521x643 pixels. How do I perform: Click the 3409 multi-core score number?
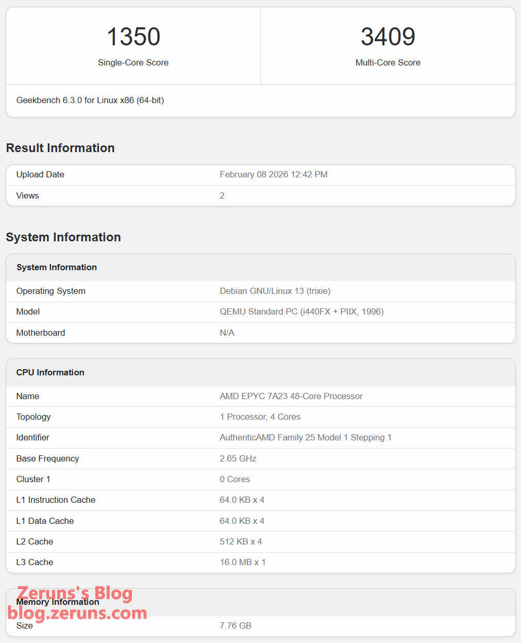coord(388,37)
